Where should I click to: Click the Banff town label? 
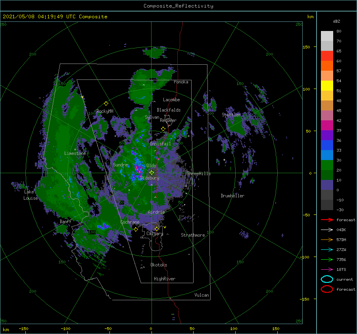65,221
